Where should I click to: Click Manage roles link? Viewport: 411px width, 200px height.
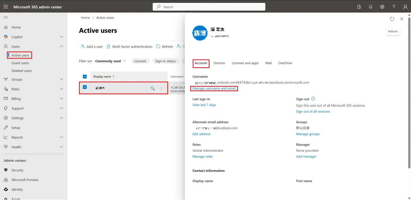pos(203,157)
